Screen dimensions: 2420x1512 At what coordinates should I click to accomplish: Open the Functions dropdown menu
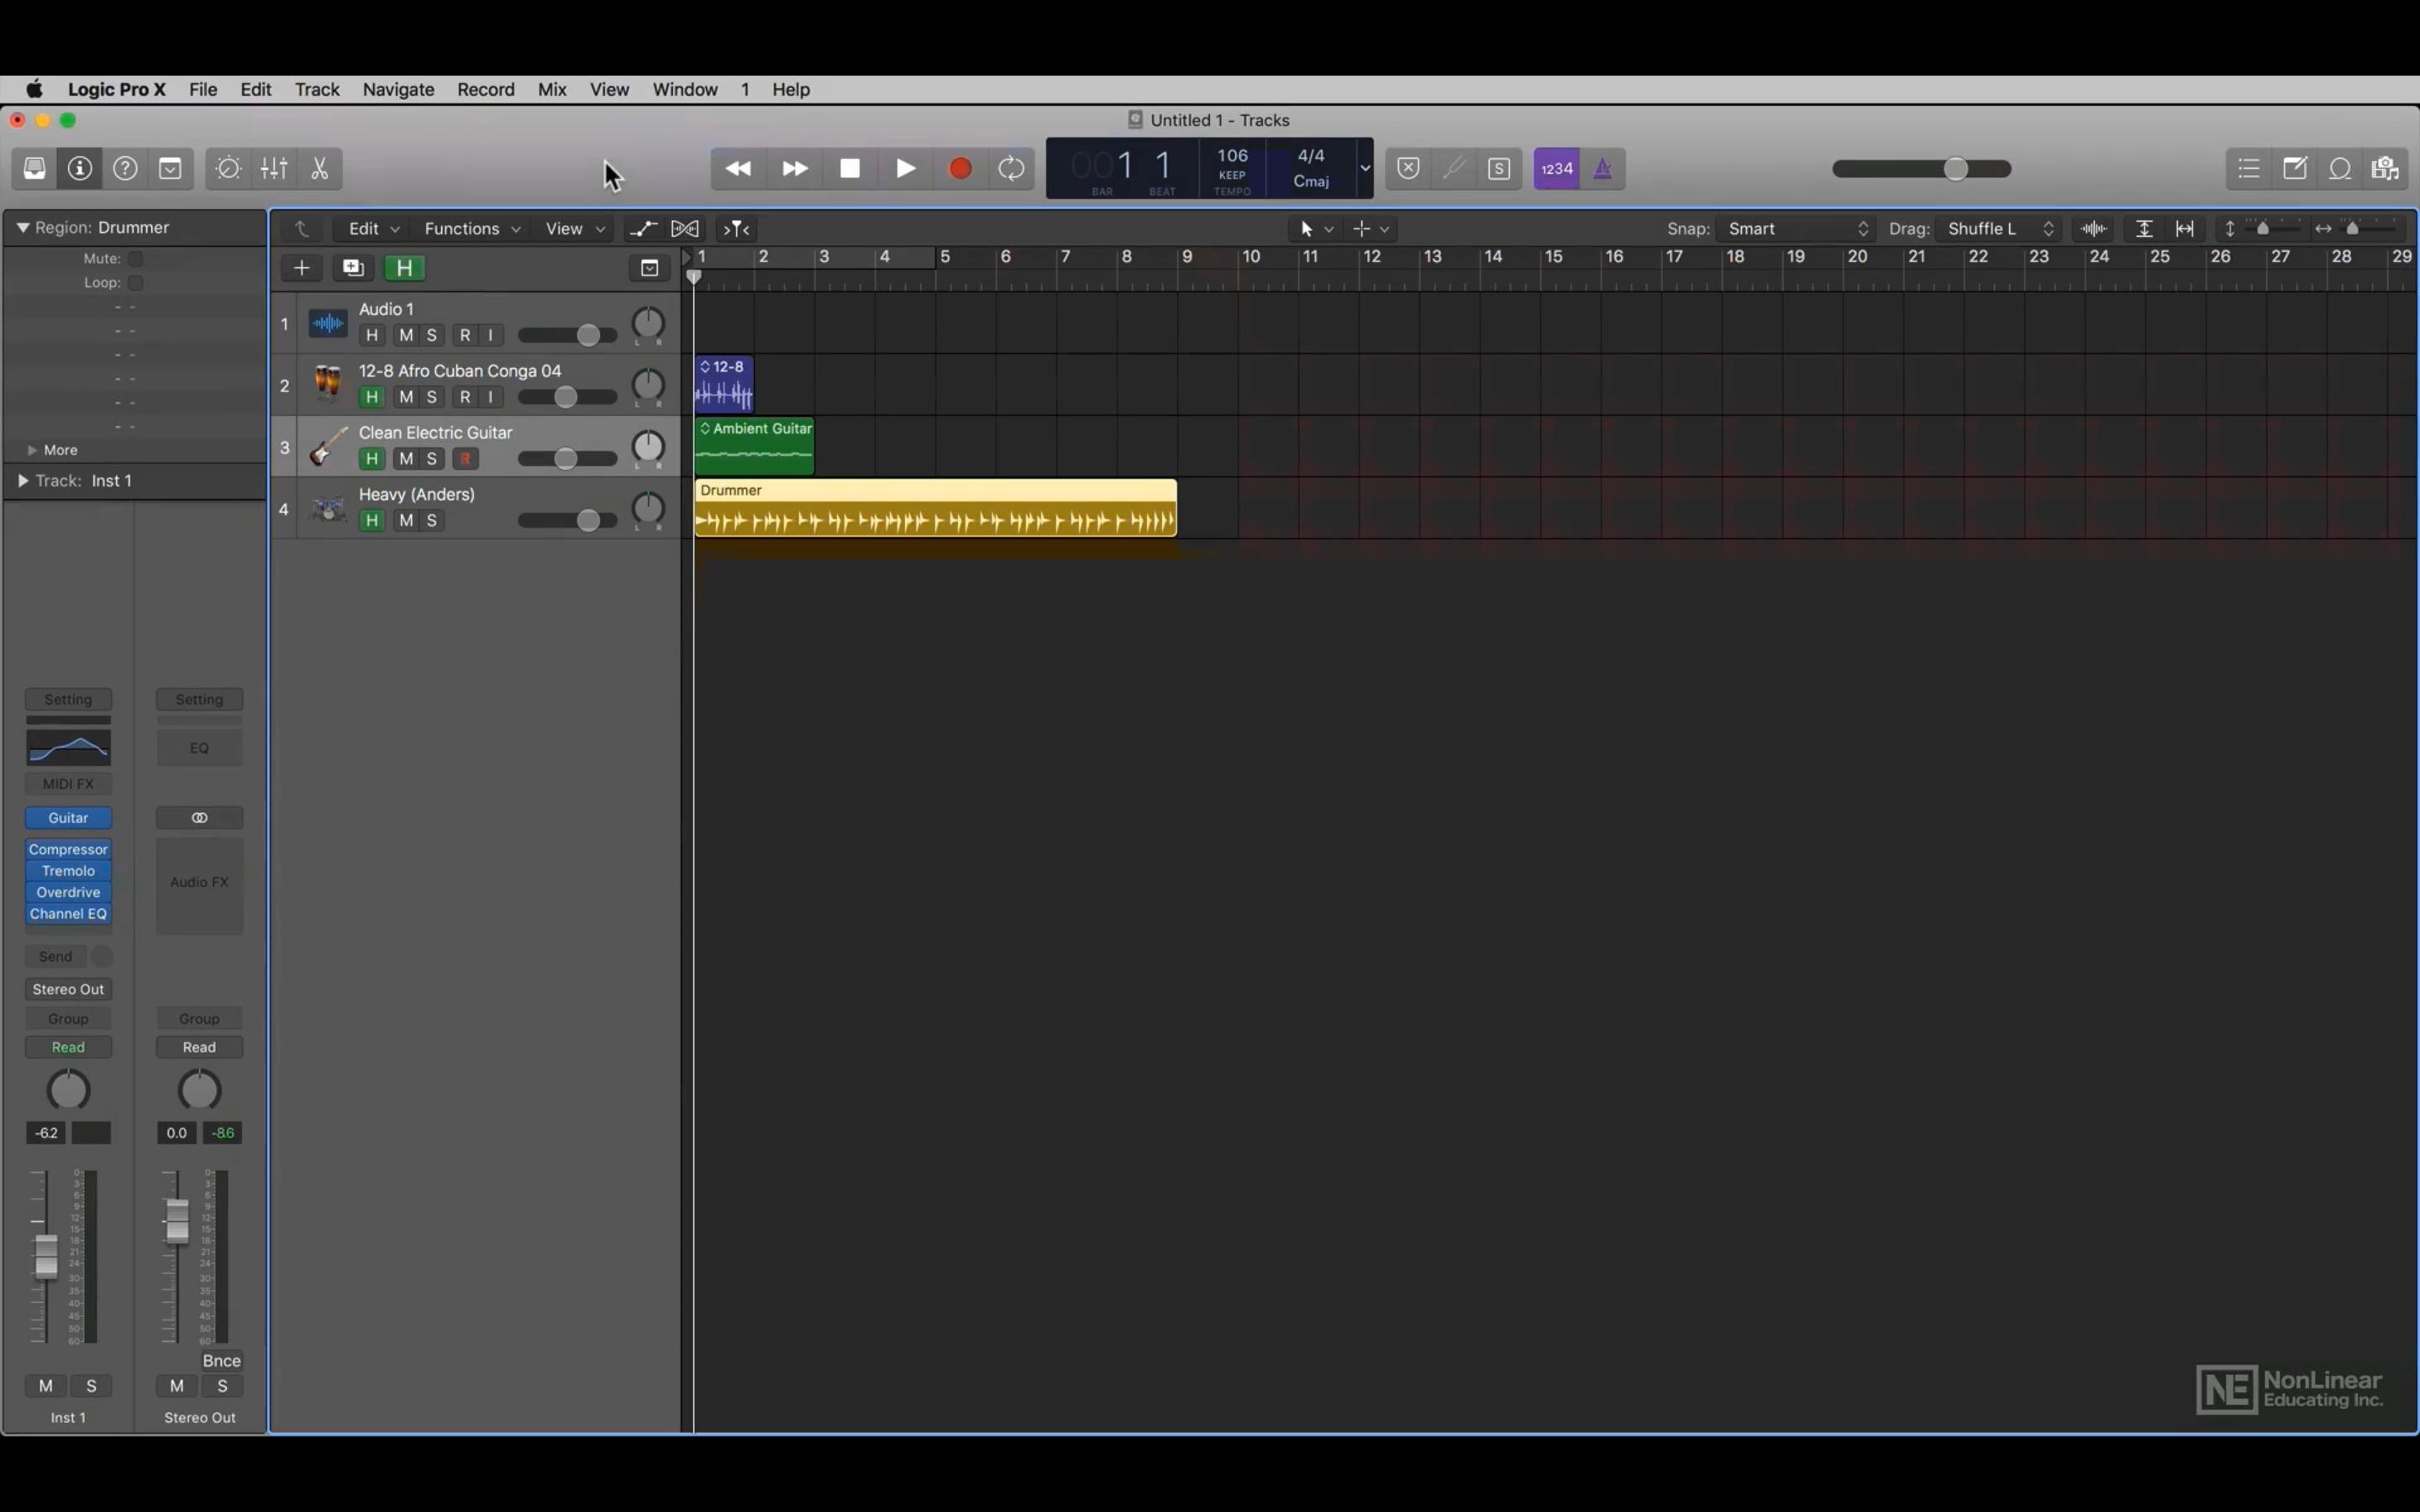coord(472,229)
